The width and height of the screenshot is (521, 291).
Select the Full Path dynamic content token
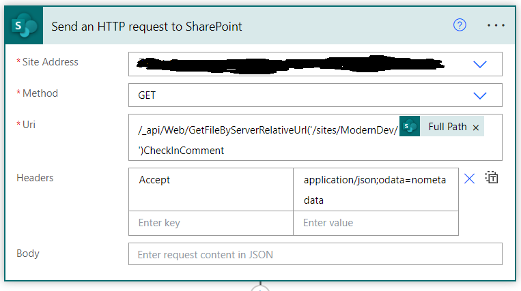(447, 127)
